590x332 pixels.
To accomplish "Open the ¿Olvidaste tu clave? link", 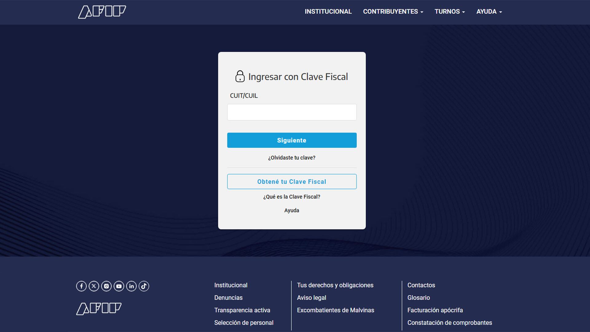I will (x=291, y=157).
